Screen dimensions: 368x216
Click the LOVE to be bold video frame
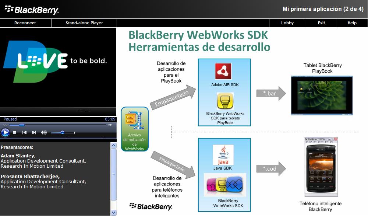[58, 67]
